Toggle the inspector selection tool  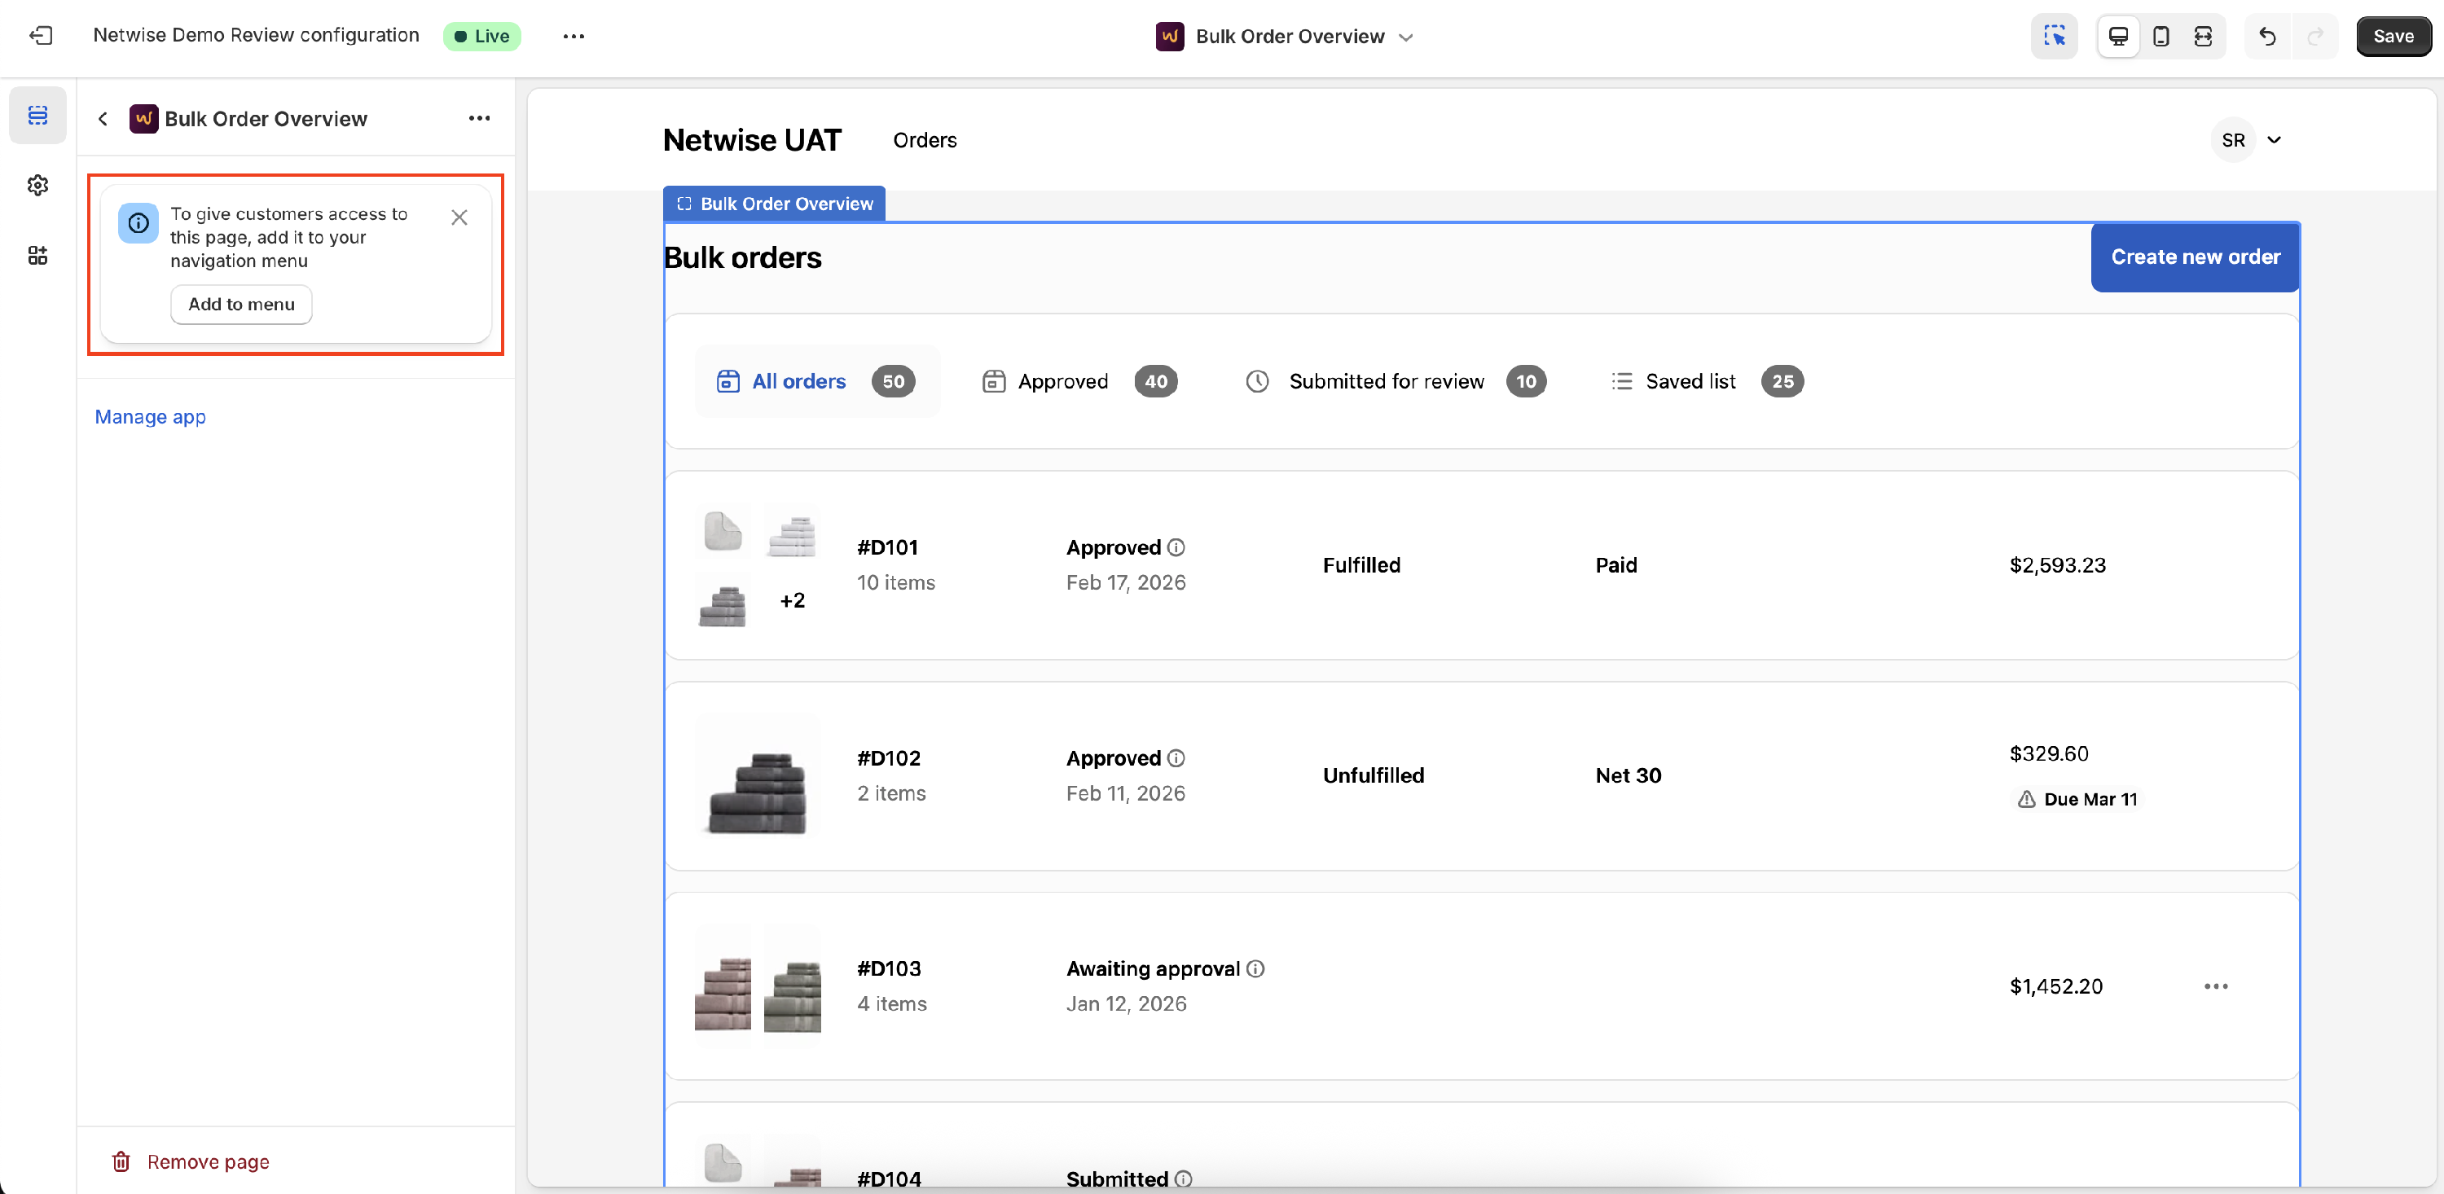(2054, 36)
